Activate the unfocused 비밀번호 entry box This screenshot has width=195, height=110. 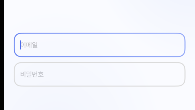100,74
